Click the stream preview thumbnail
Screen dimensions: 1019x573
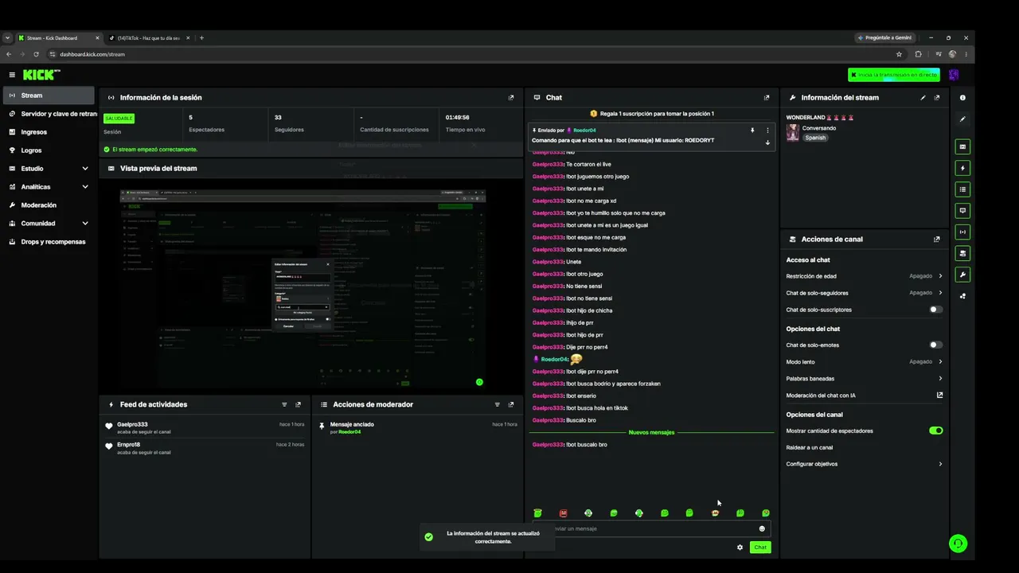[x=303, y=290]
